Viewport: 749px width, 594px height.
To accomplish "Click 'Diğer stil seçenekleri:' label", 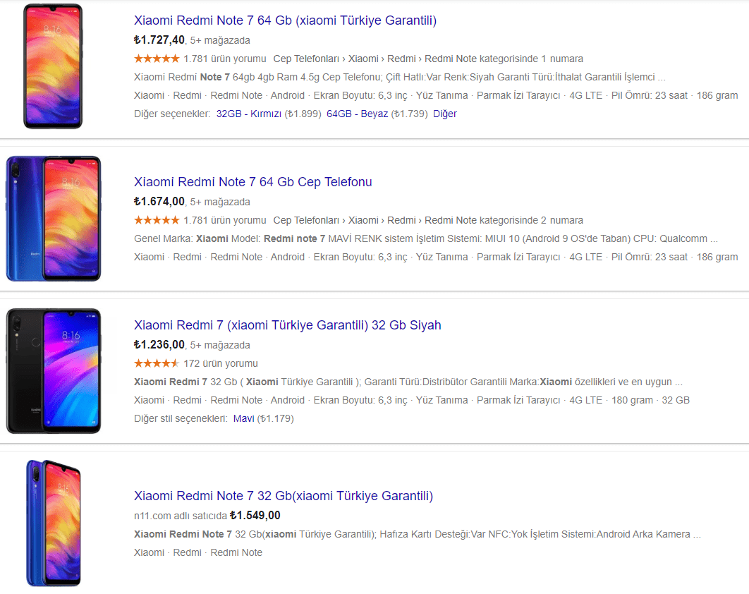I will point(181,418).
